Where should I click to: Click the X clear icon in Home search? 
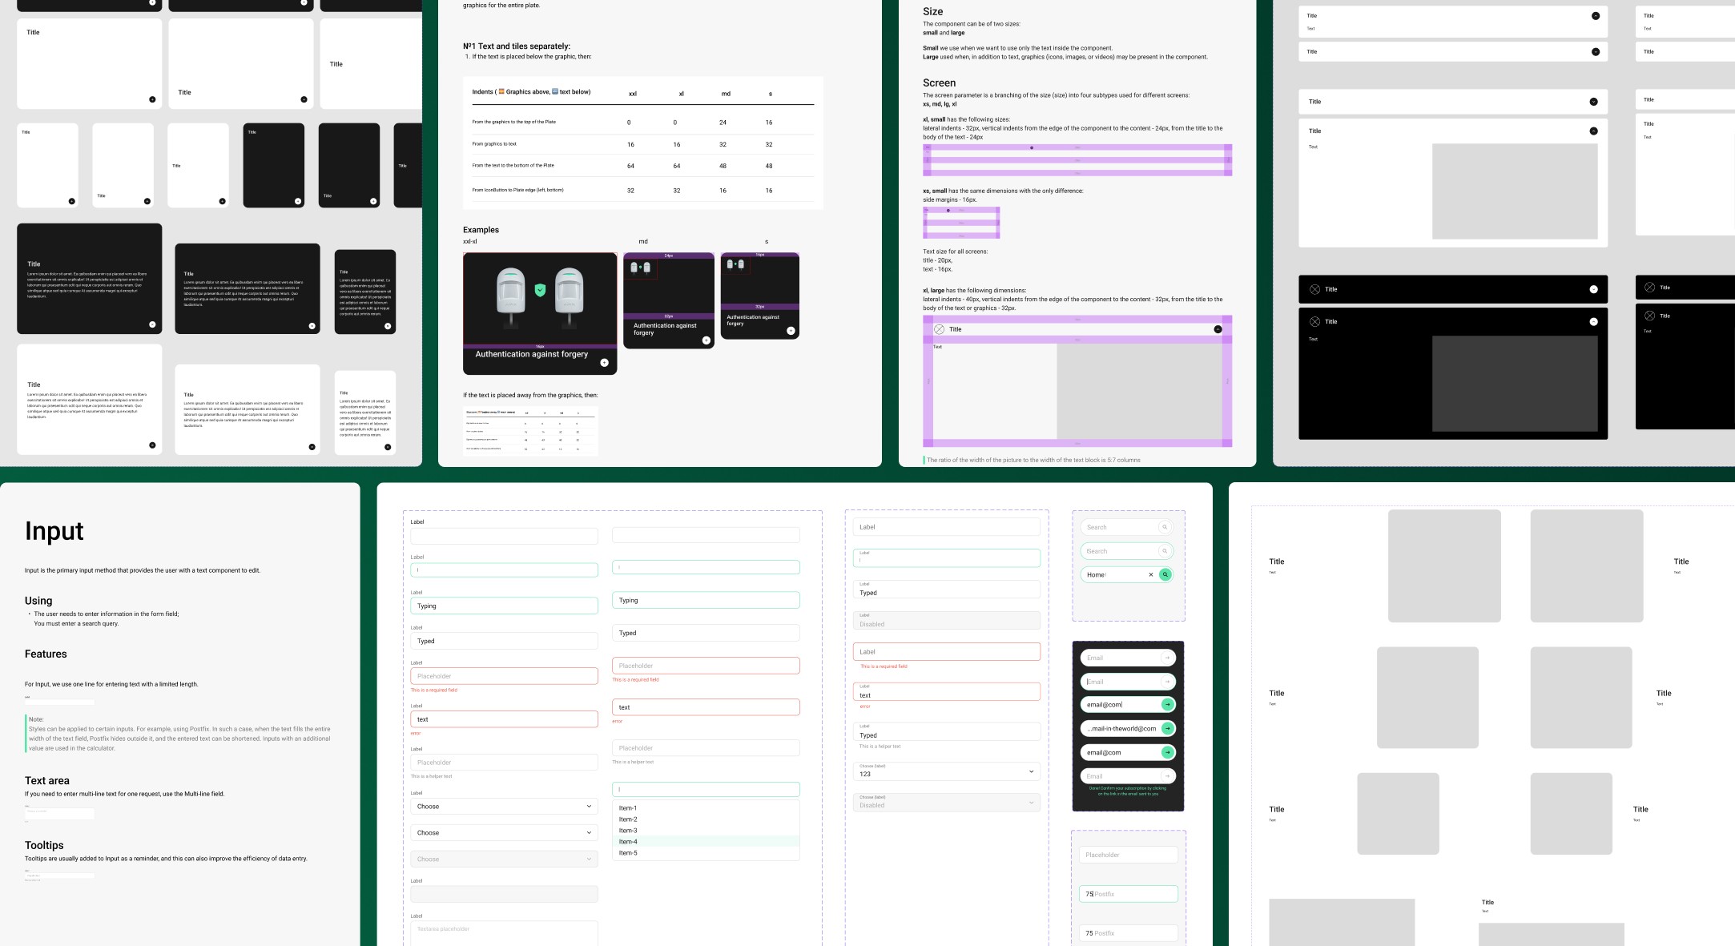(1151, 574)
